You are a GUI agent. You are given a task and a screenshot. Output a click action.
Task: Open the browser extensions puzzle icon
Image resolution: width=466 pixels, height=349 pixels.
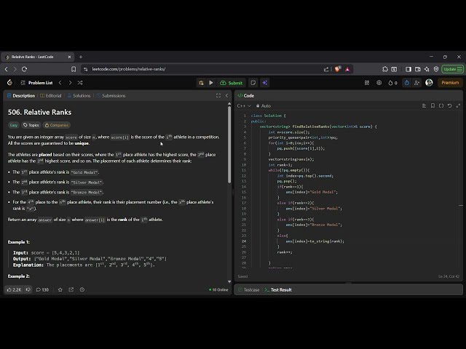click(x=385, y=69)
